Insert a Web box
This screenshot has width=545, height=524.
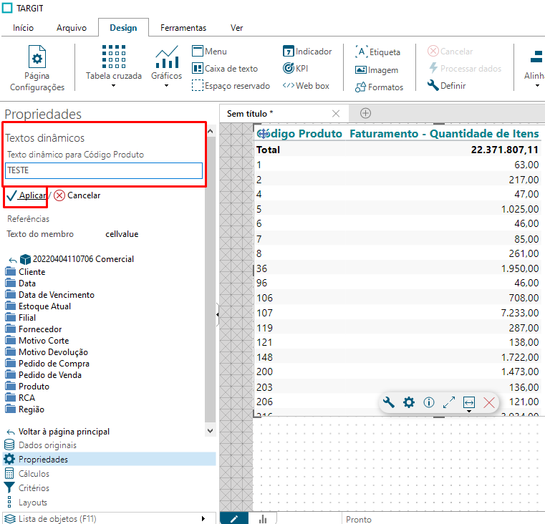(306, 85)
